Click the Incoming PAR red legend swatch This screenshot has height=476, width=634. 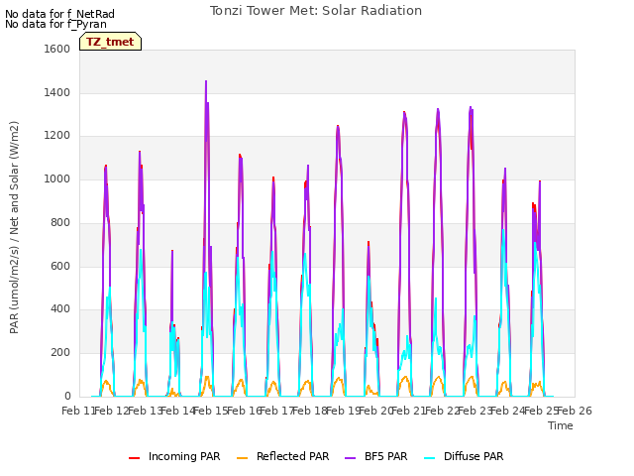click(x=135, y=458)
